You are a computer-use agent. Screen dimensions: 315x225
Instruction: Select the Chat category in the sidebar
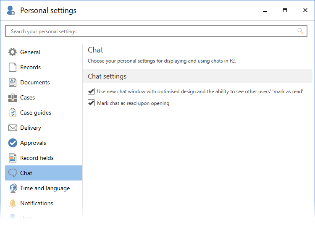tap(26, 173)
